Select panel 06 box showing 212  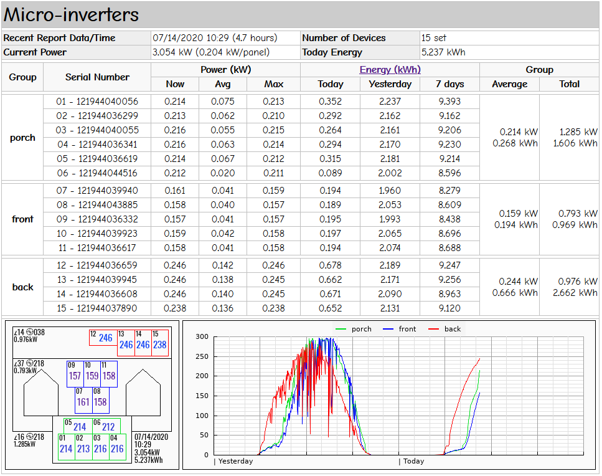(106, 426)
